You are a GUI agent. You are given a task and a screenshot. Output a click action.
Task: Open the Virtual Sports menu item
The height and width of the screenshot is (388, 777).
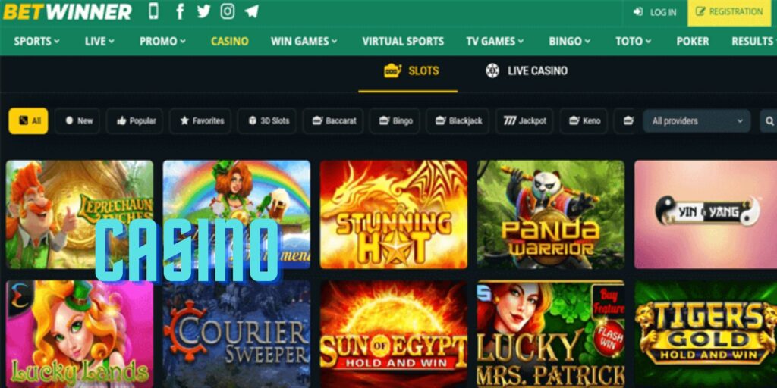coord(403,42)
